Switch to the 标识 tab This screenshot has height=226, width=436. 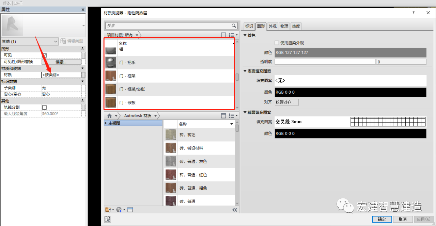pyautogui.click(x=249, y=26)
